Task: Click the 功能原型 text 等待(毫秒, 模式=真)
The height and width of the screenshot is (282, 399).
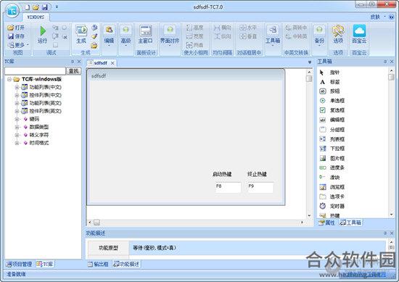Action: coord(155,248)
